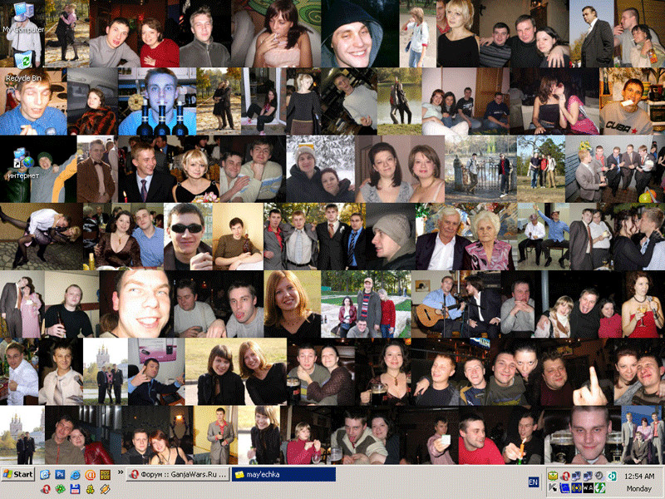Open the mail envelope tray icon
The width and height of the screenshot is (665, 499).
[x=553, y=476]
